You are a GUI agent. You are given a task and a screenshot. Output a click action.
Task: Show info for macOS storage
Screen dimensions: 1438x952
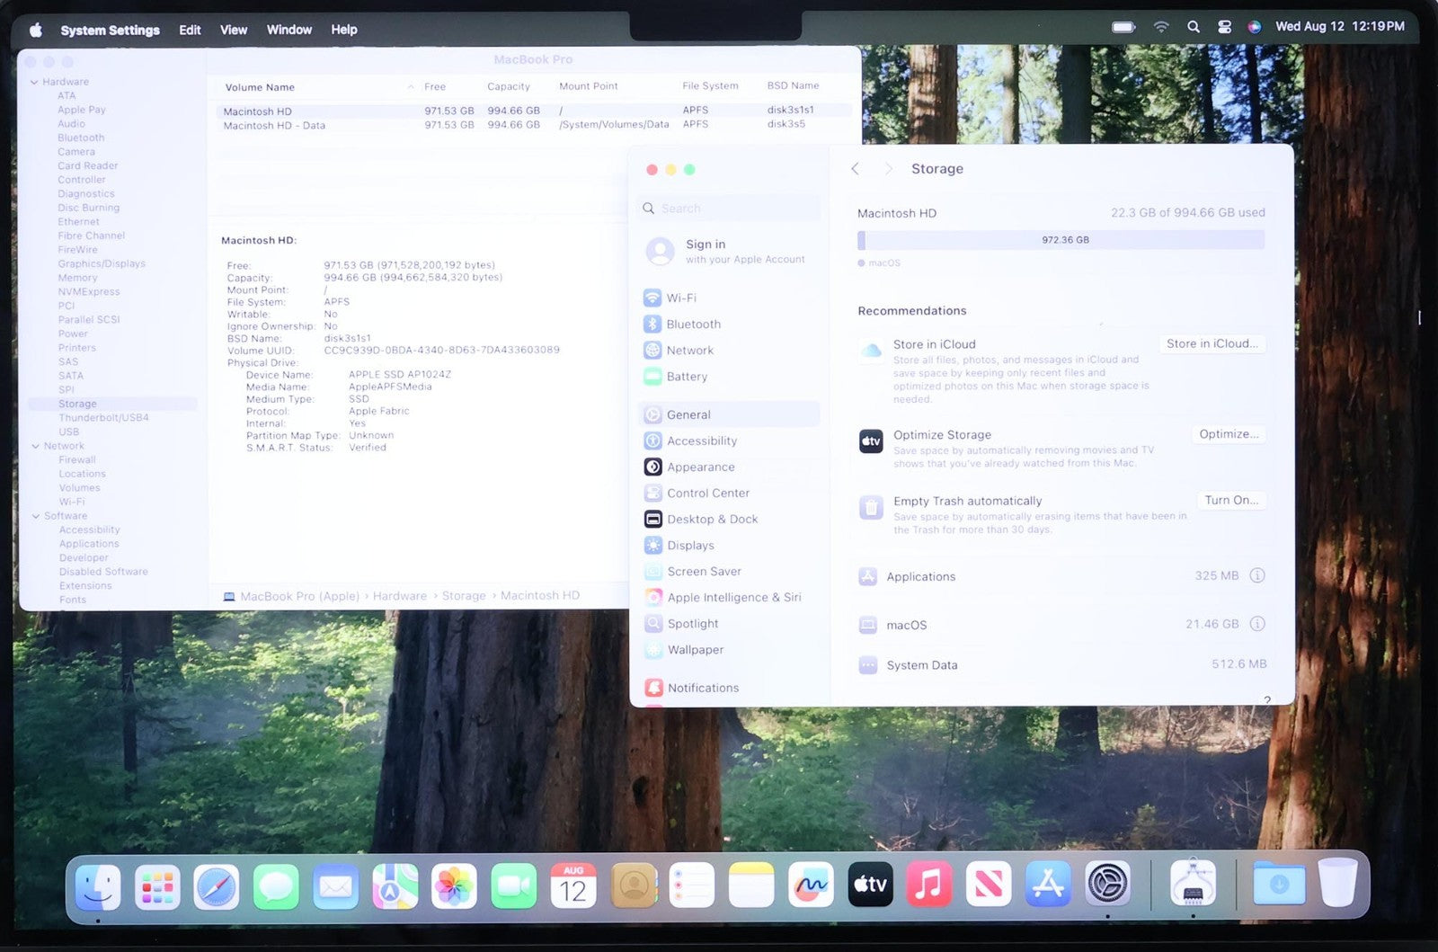1257,624
